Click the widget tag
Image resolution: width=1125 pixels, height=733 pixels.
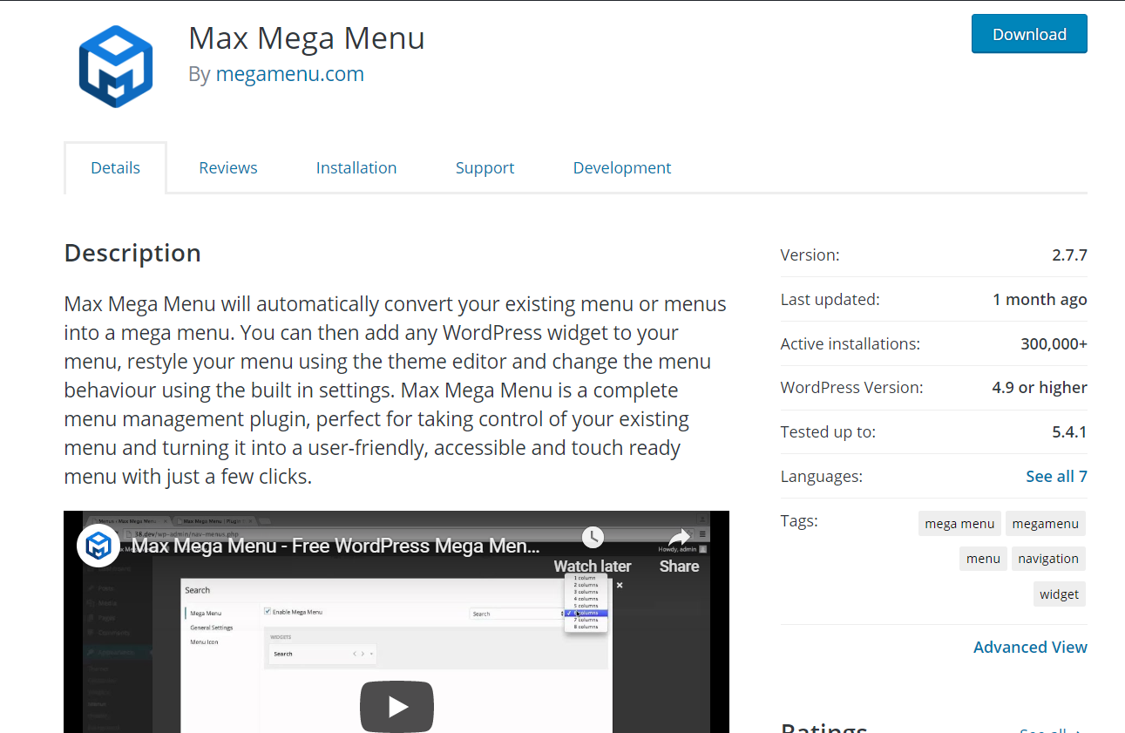pyautogui.click(x=1060, y=594)
